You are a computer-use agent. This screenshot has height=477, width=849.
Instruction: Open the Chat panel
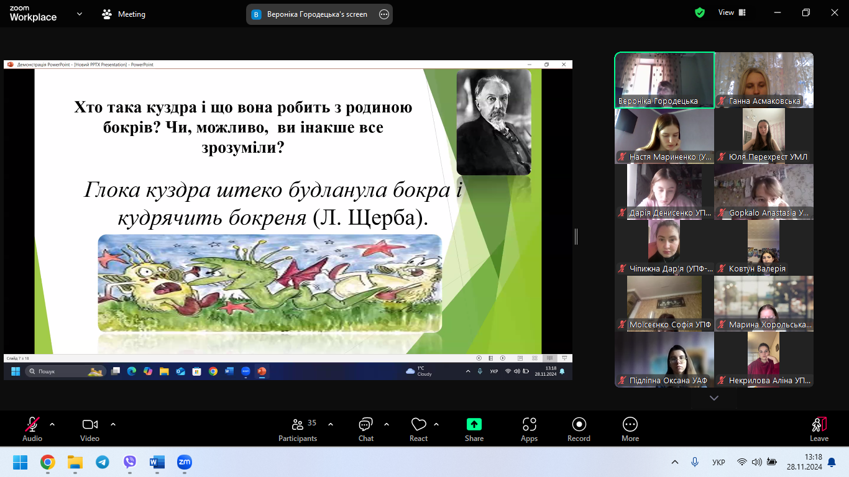click(365, 430)
